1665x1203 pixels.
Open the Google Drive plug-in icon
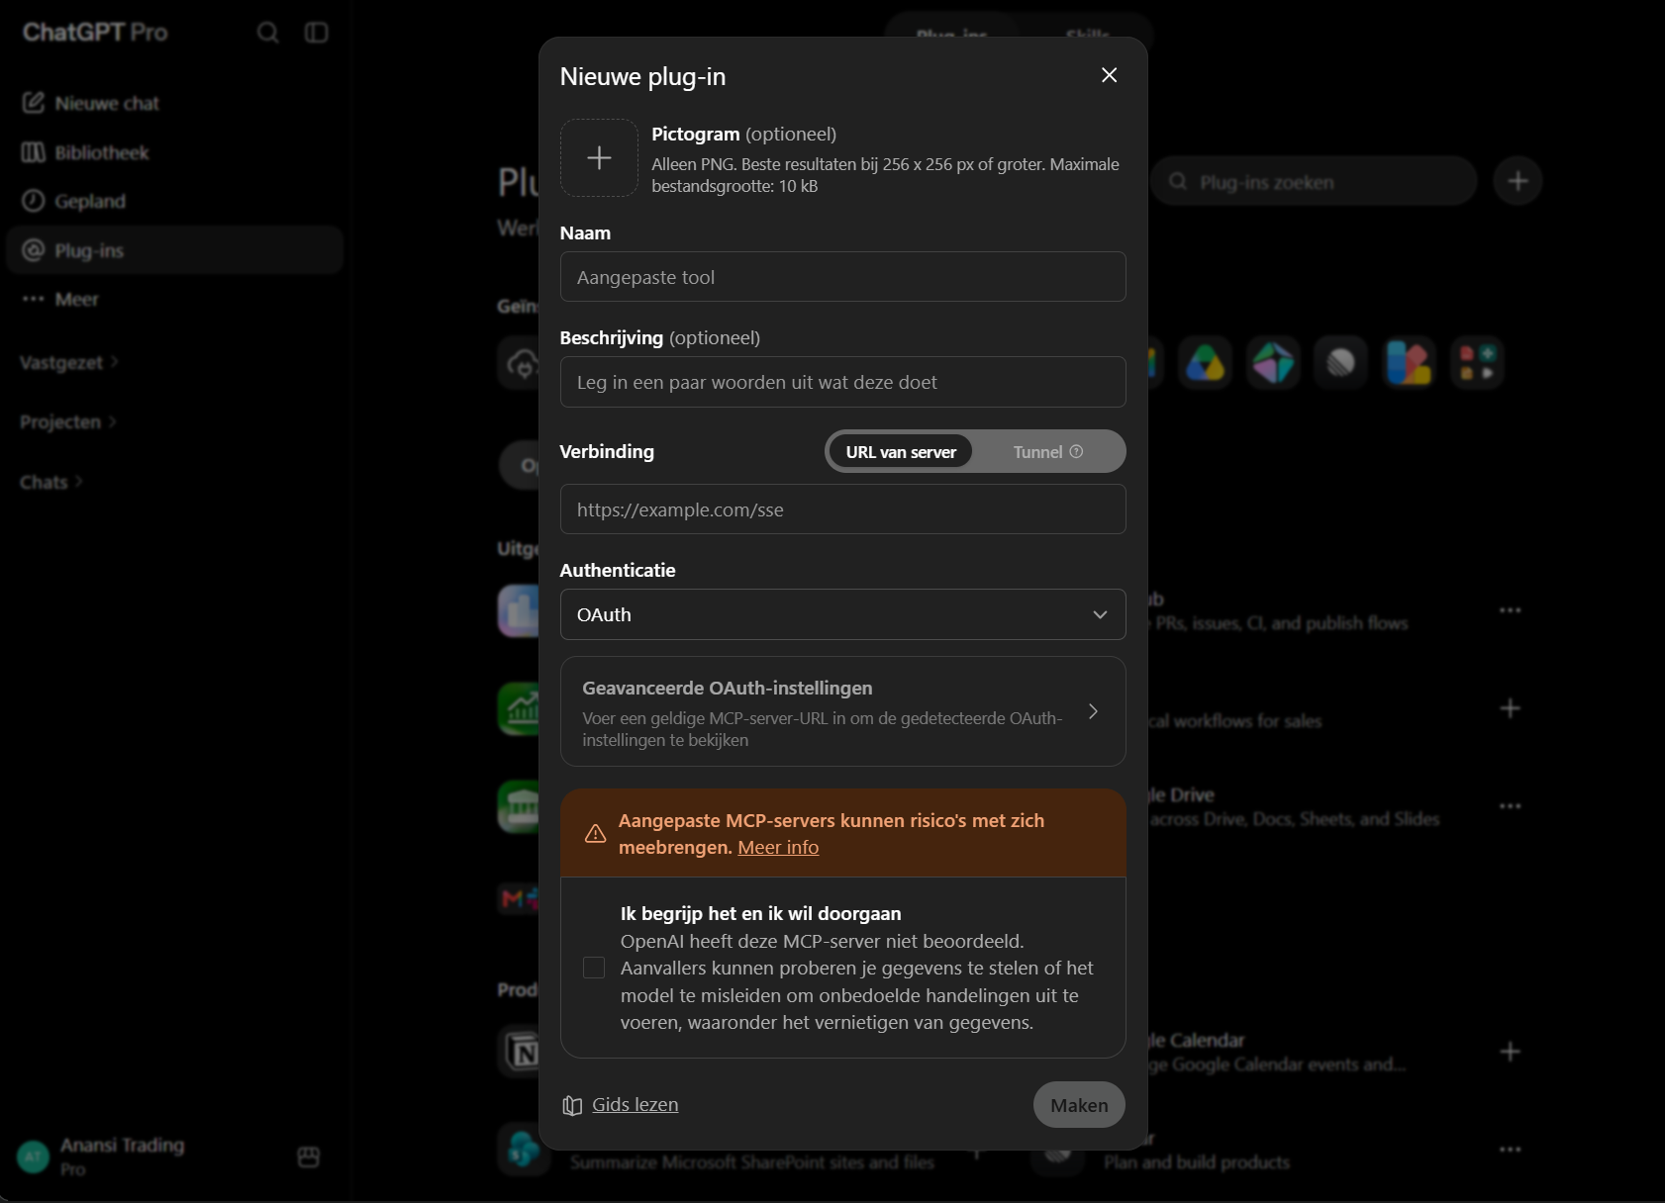coord(1206,363)
